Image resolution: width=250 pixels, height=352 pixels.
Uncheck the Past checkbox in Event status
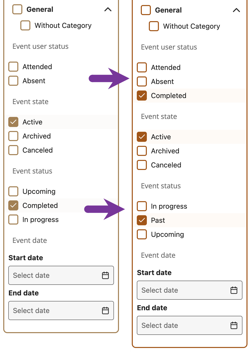(142, 220)
